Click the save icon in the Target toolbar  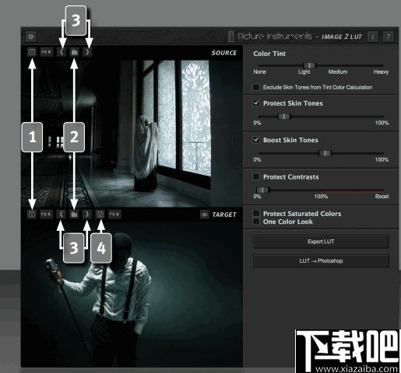[100, 214]
